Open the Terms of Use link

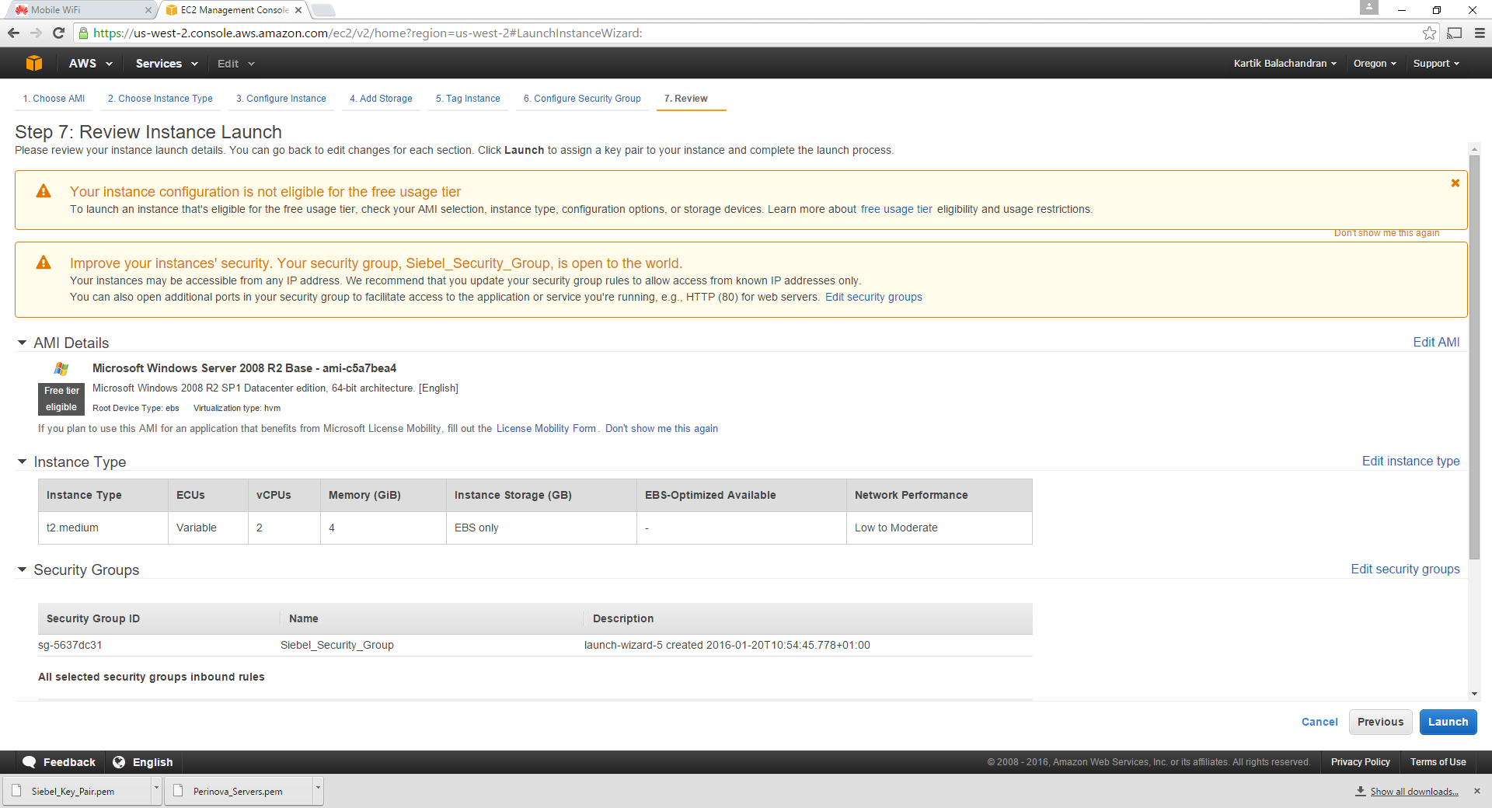tap(1438, 762)
